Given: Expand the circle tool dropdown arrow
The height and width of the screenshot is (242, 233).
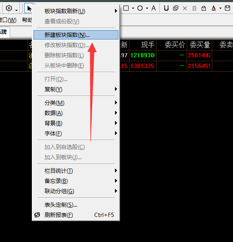Looking at the screenshot, I should click(147, 8).
